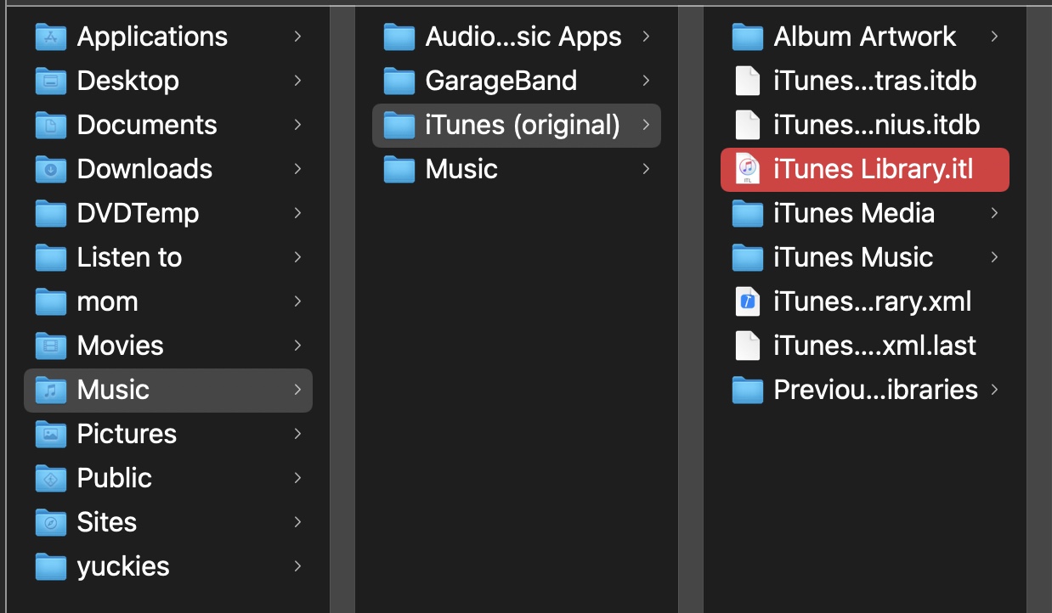Click the Movies folder icon
The height and width of the screenshot is (613, 1052).
click(51, 346)
